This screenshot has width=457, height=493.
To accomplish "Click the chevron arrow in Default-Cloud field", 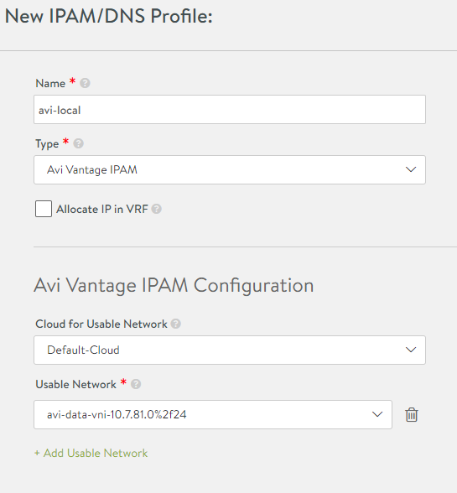I will pyautogui.click(x=411, y=350).
